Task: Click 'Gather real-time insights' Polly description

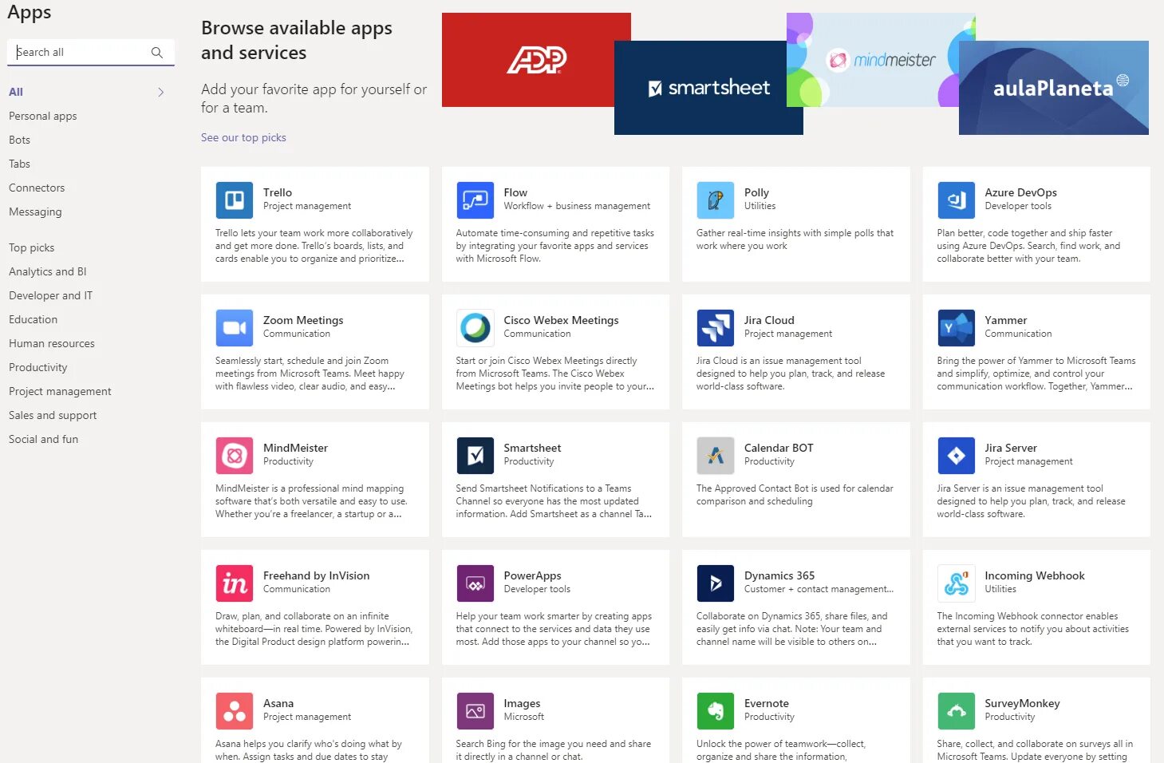Action: tap(795, 239)
